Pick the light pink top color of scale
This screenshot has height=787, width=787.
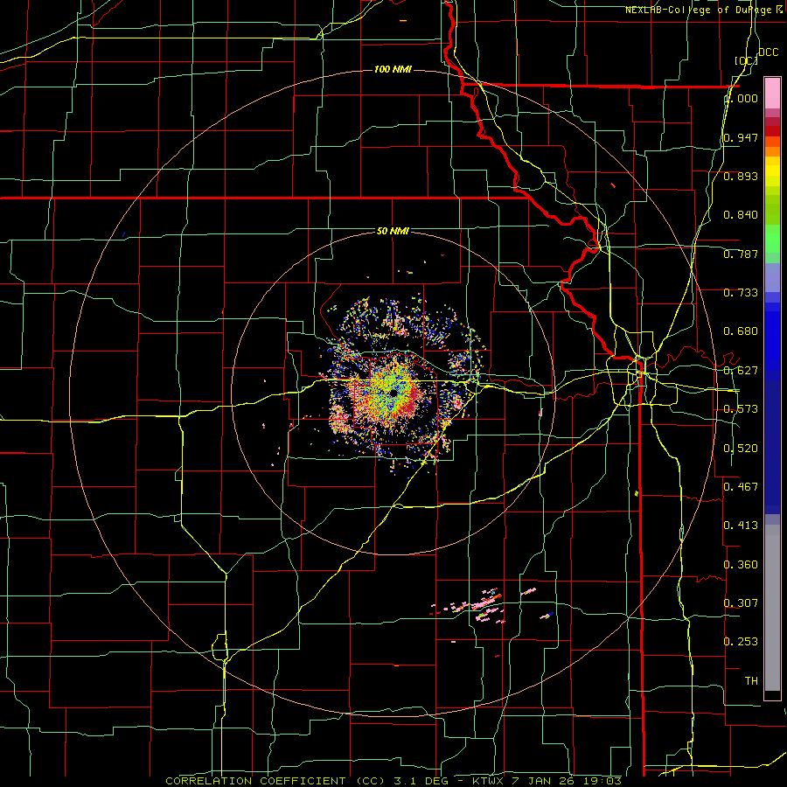(x=772, y=93)
